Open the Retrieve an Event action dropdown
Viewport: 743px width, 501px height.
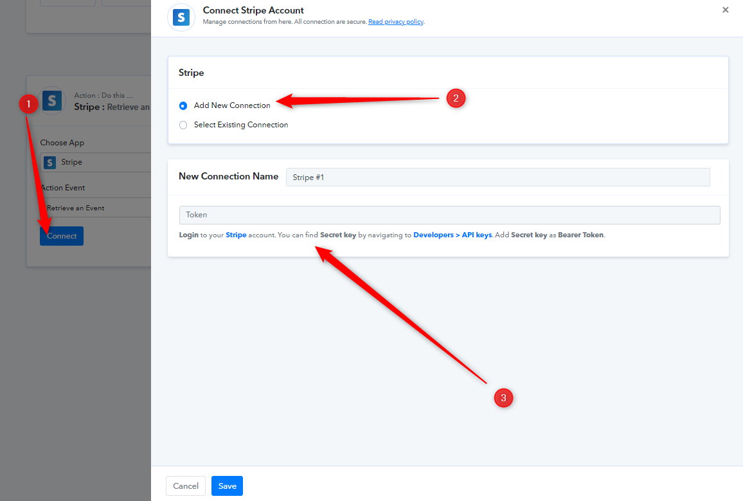pyautogui.click(x=96, y=208)
